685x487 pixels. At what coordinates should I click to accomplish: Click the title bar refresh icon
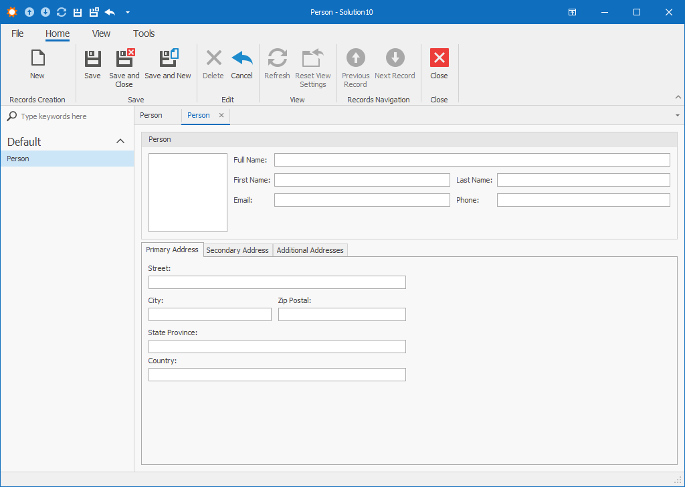coord(62,12)
